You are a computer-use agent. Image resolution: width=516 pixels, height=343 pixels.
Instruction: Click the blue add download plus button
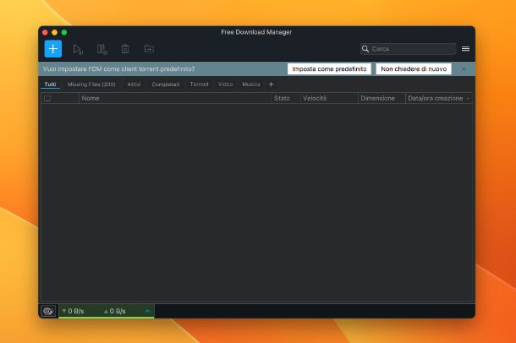point(53,49)
